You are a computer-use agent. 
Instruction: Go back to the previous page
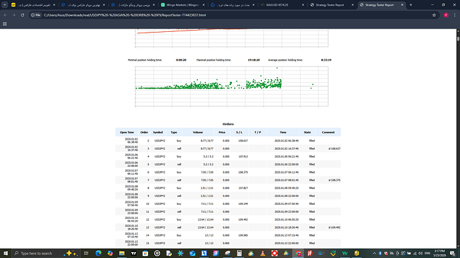5,15
